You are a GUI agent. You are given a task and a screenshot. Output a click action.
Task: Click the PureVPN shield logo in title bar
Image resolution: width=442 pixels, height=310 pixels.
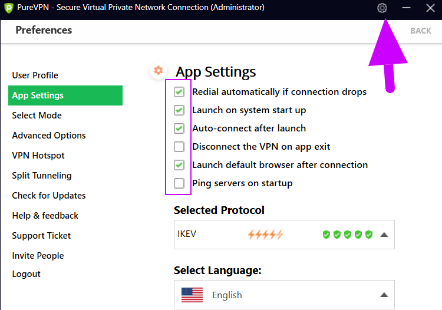9,8
